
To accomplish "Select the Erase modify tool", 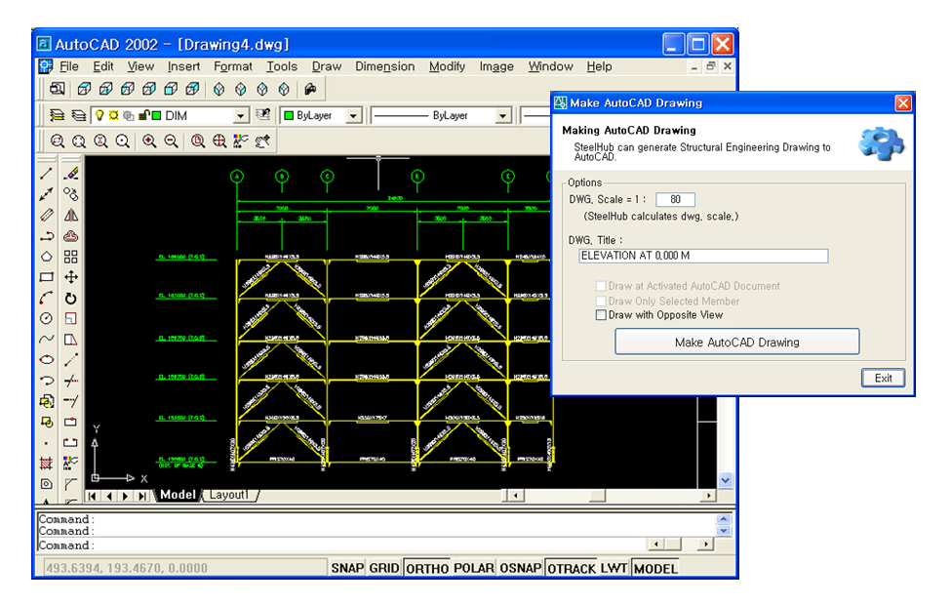I will coord(71,174).
